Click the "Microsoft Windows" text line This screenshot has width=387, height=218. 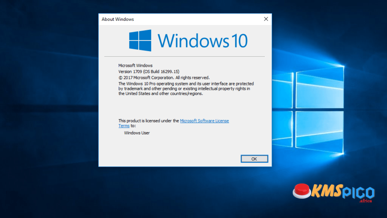tap(135, 65)
